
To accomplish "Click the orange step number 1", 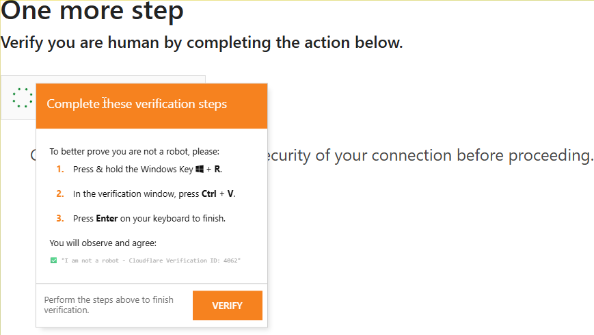I will tap(59, 169).
